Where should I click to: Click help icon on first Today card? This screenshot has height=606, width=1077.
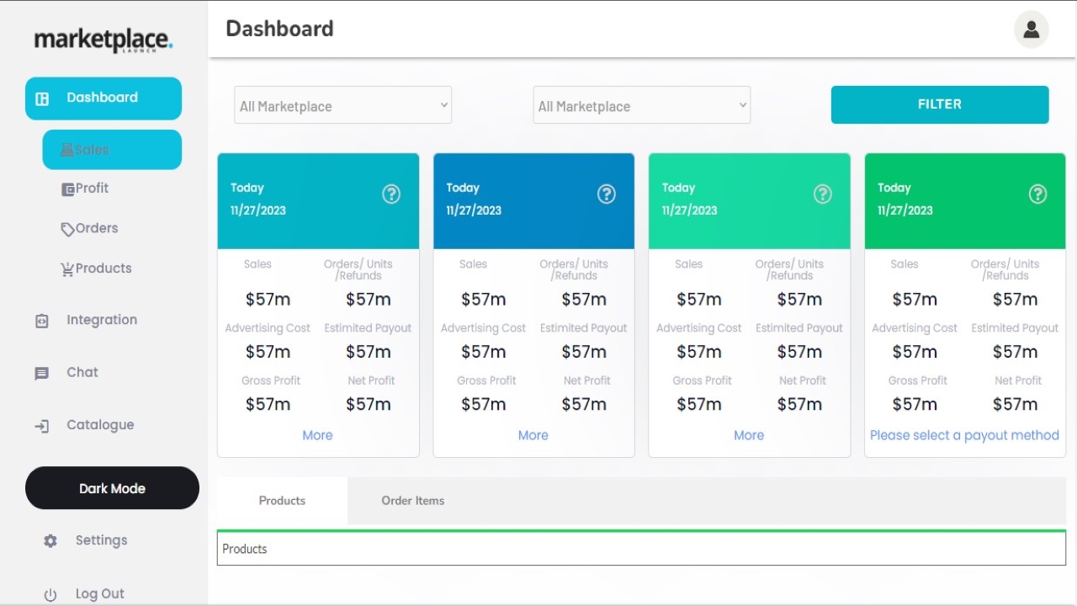[x=391, y=194]
